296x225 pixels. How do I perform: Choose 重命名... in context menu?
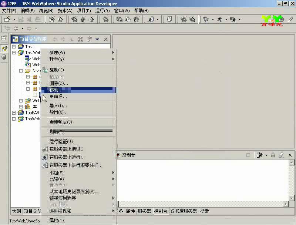(79, 96)
